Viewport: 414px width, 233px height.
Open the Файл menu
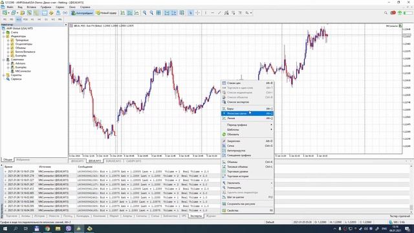pyautogui.click(x=10, y=7)
